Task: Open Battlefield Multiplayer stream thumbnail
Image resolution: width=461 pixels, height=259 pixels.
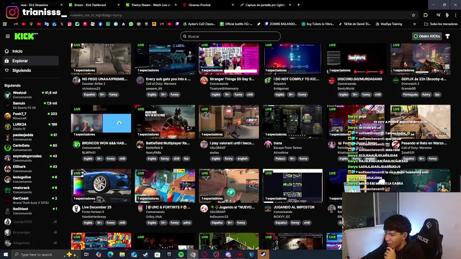Action: tap(165, 122)
